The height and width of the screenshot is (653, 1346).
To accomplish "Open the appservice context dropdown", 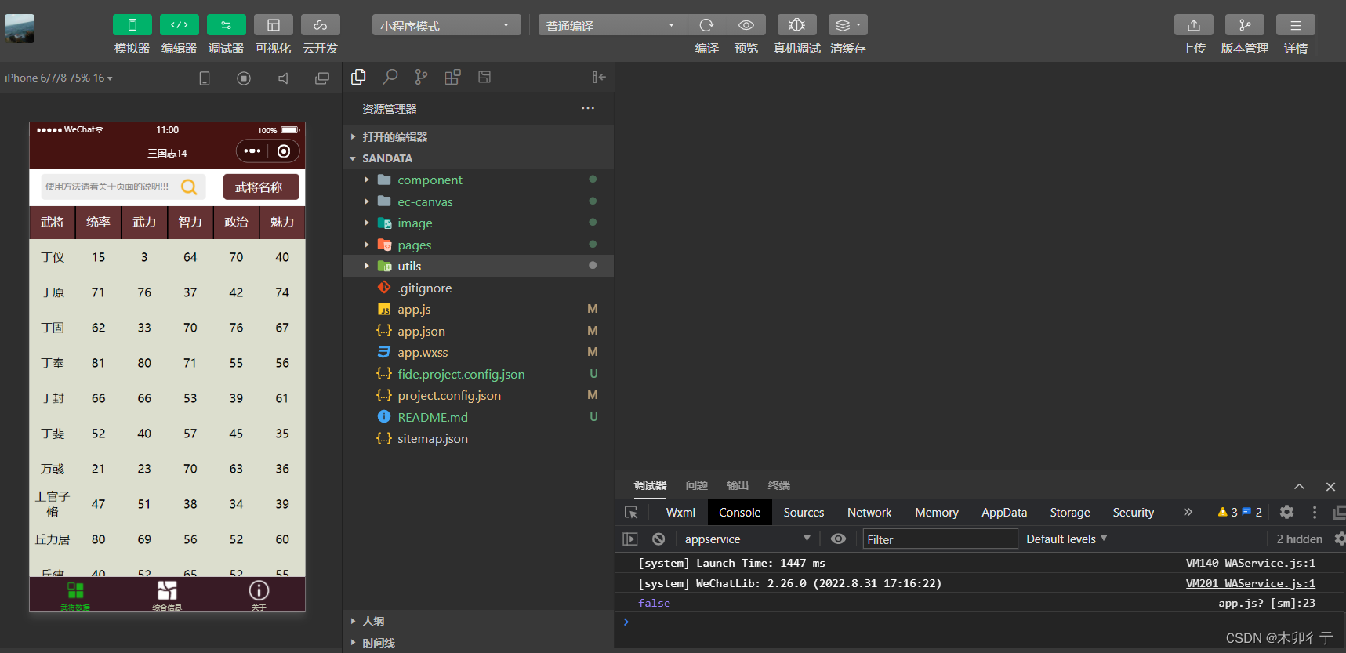I will [747, 539].
